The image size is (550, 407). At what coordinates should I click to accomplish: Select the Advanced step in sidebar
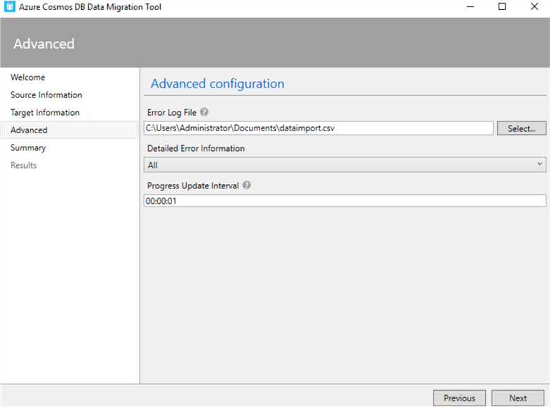[30, 130]
